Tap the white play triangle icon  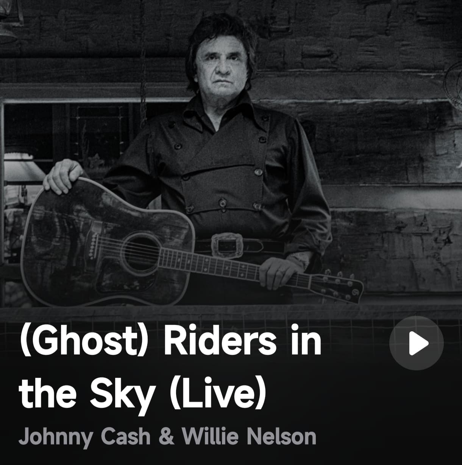click(418, 344)
